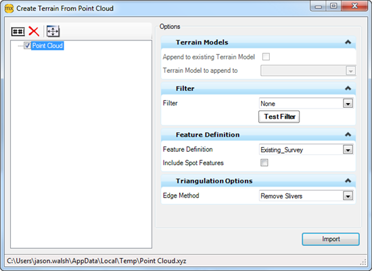Image resolution: width=372 pixels, height=271 pixels.
Task: Check the Include Spot Features box
Action: click(x=264, y=162)
